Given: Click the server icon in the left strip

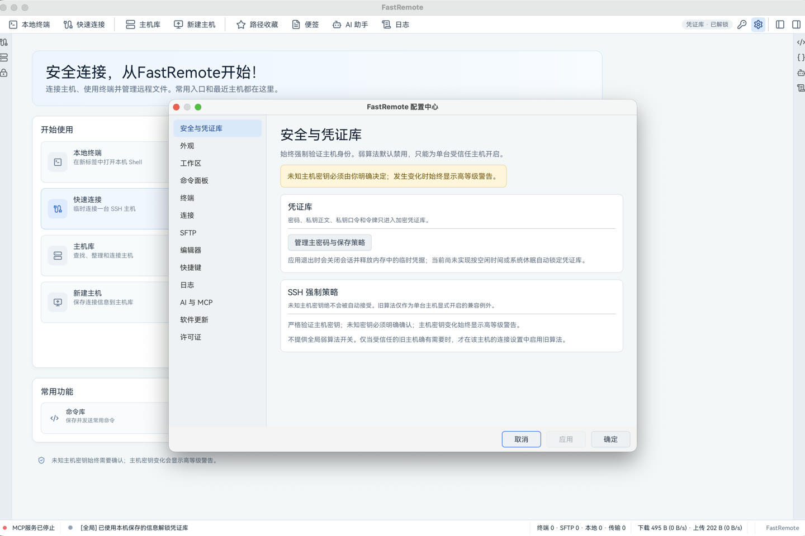Looking at the screenshot, I should click(4, 58).
